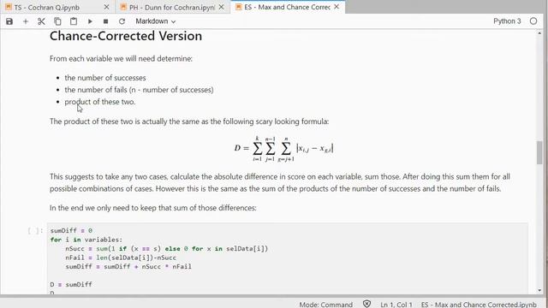
Task: Click the scrollbar down arrow
Action: coord(539,290)
